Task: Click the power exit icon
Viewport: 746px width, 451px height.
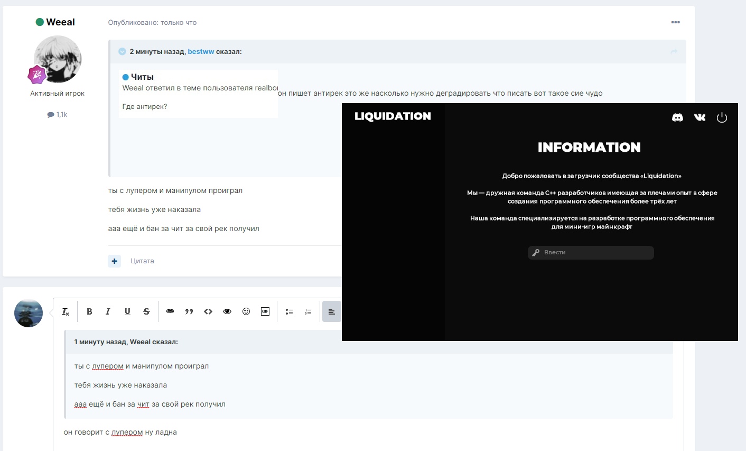Action: pyautogui.click(x=722, y=117)
